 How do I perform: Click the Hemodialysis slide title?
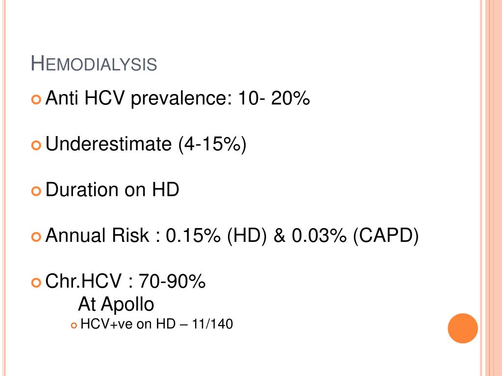click(x=94, y=63)
